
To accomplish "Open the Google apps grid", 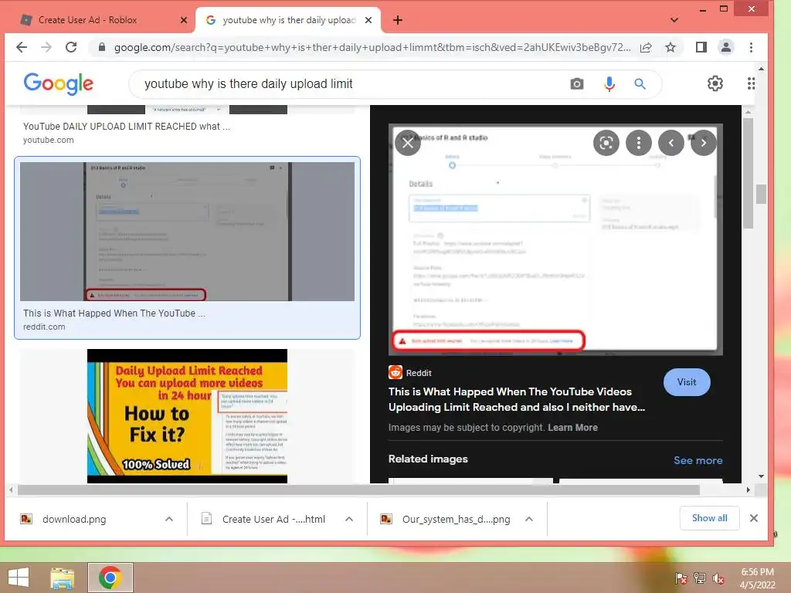I will click(751, 83).
